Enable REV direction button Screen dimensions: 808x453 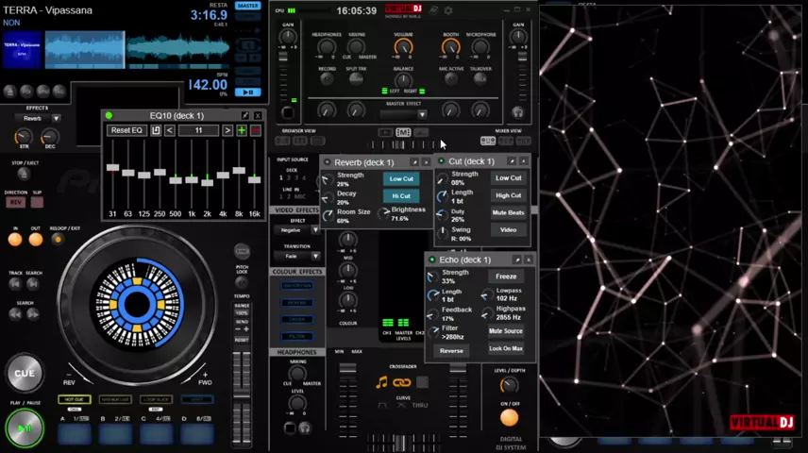pos(16,202)
